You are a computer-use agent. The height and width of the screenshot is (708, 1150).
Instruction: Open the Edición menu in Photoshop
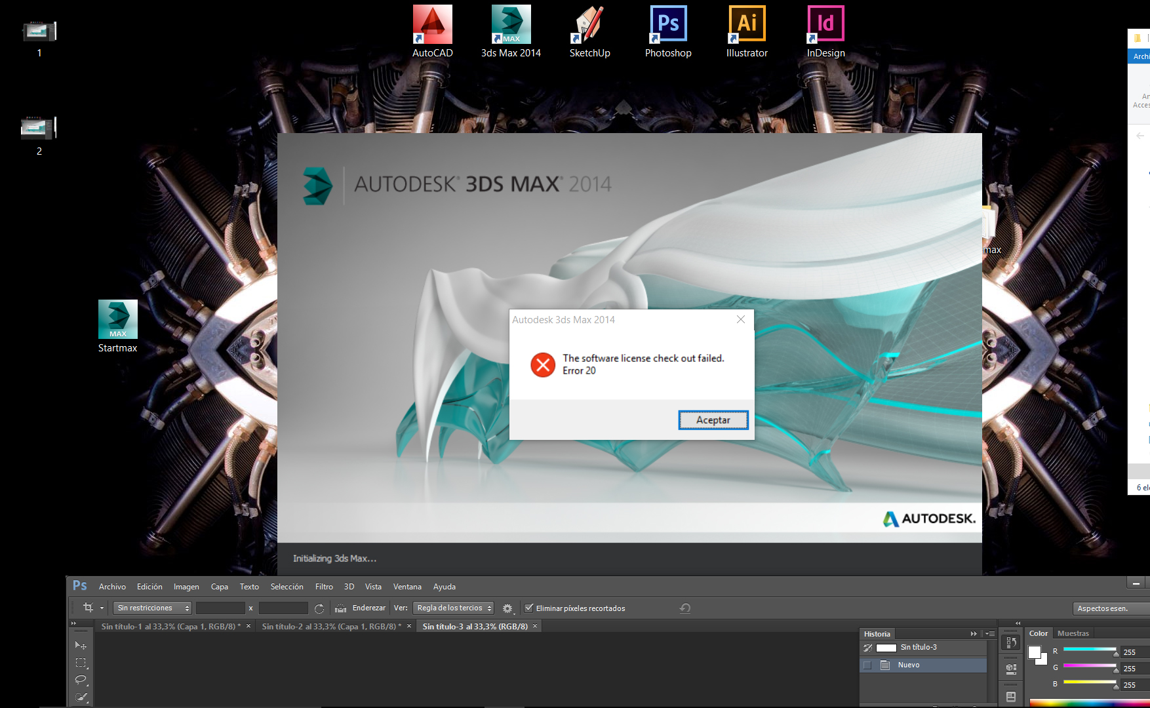(x=149, y=587)
